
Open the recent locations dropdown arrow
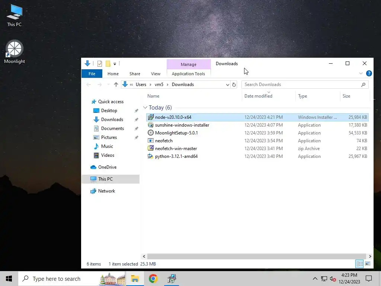click(108, 85)
